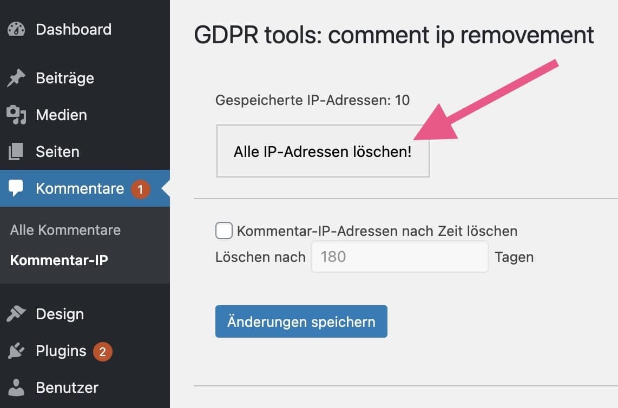Click Änderungen speichern button
This screenshot has height=408, width=618.
(x=301, y=321)
